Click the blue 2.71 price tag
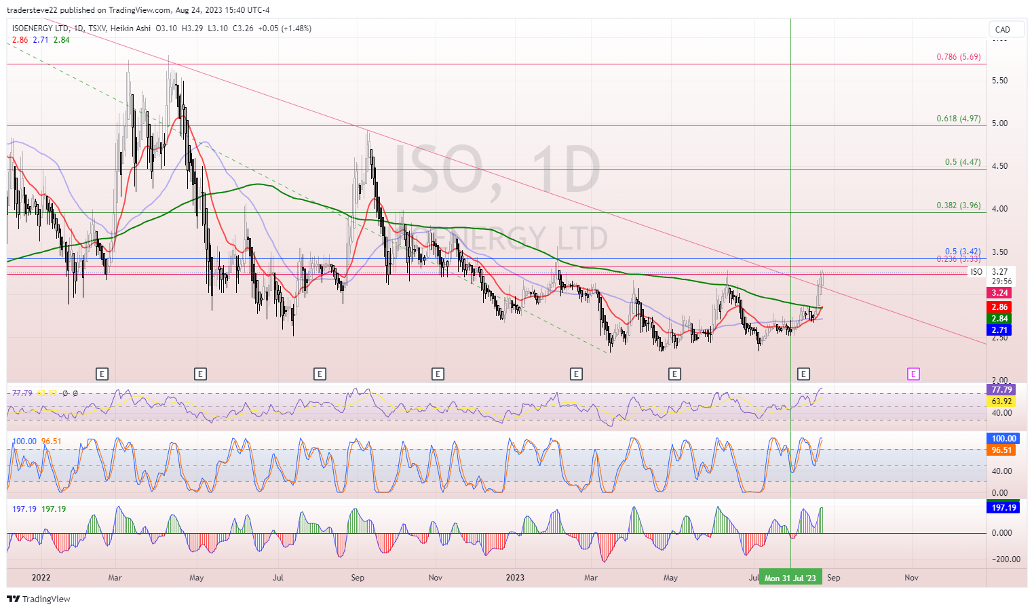The width and height of the screenshot is (1034, 611). [x=999, y=330]
